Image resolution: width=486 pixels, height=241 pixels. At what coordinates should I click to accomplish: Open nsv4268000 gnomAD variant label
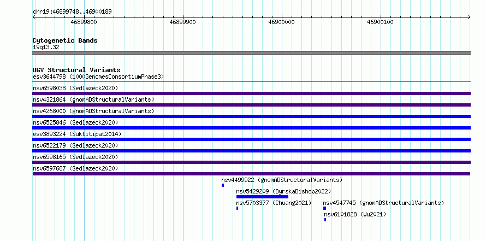click(93, 111)
